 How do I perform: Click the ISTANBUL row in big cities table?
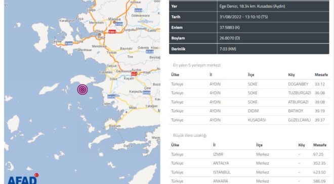(x=249, y=172)
